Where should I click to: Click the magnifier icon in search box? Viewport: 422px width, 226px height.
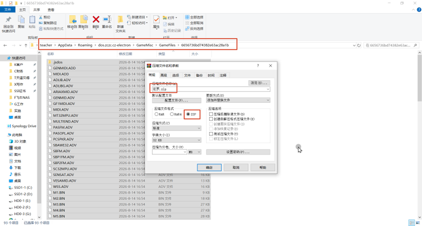[415, 45]
